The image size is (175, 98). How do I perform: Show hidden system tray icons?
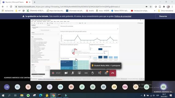coord(141,96)
